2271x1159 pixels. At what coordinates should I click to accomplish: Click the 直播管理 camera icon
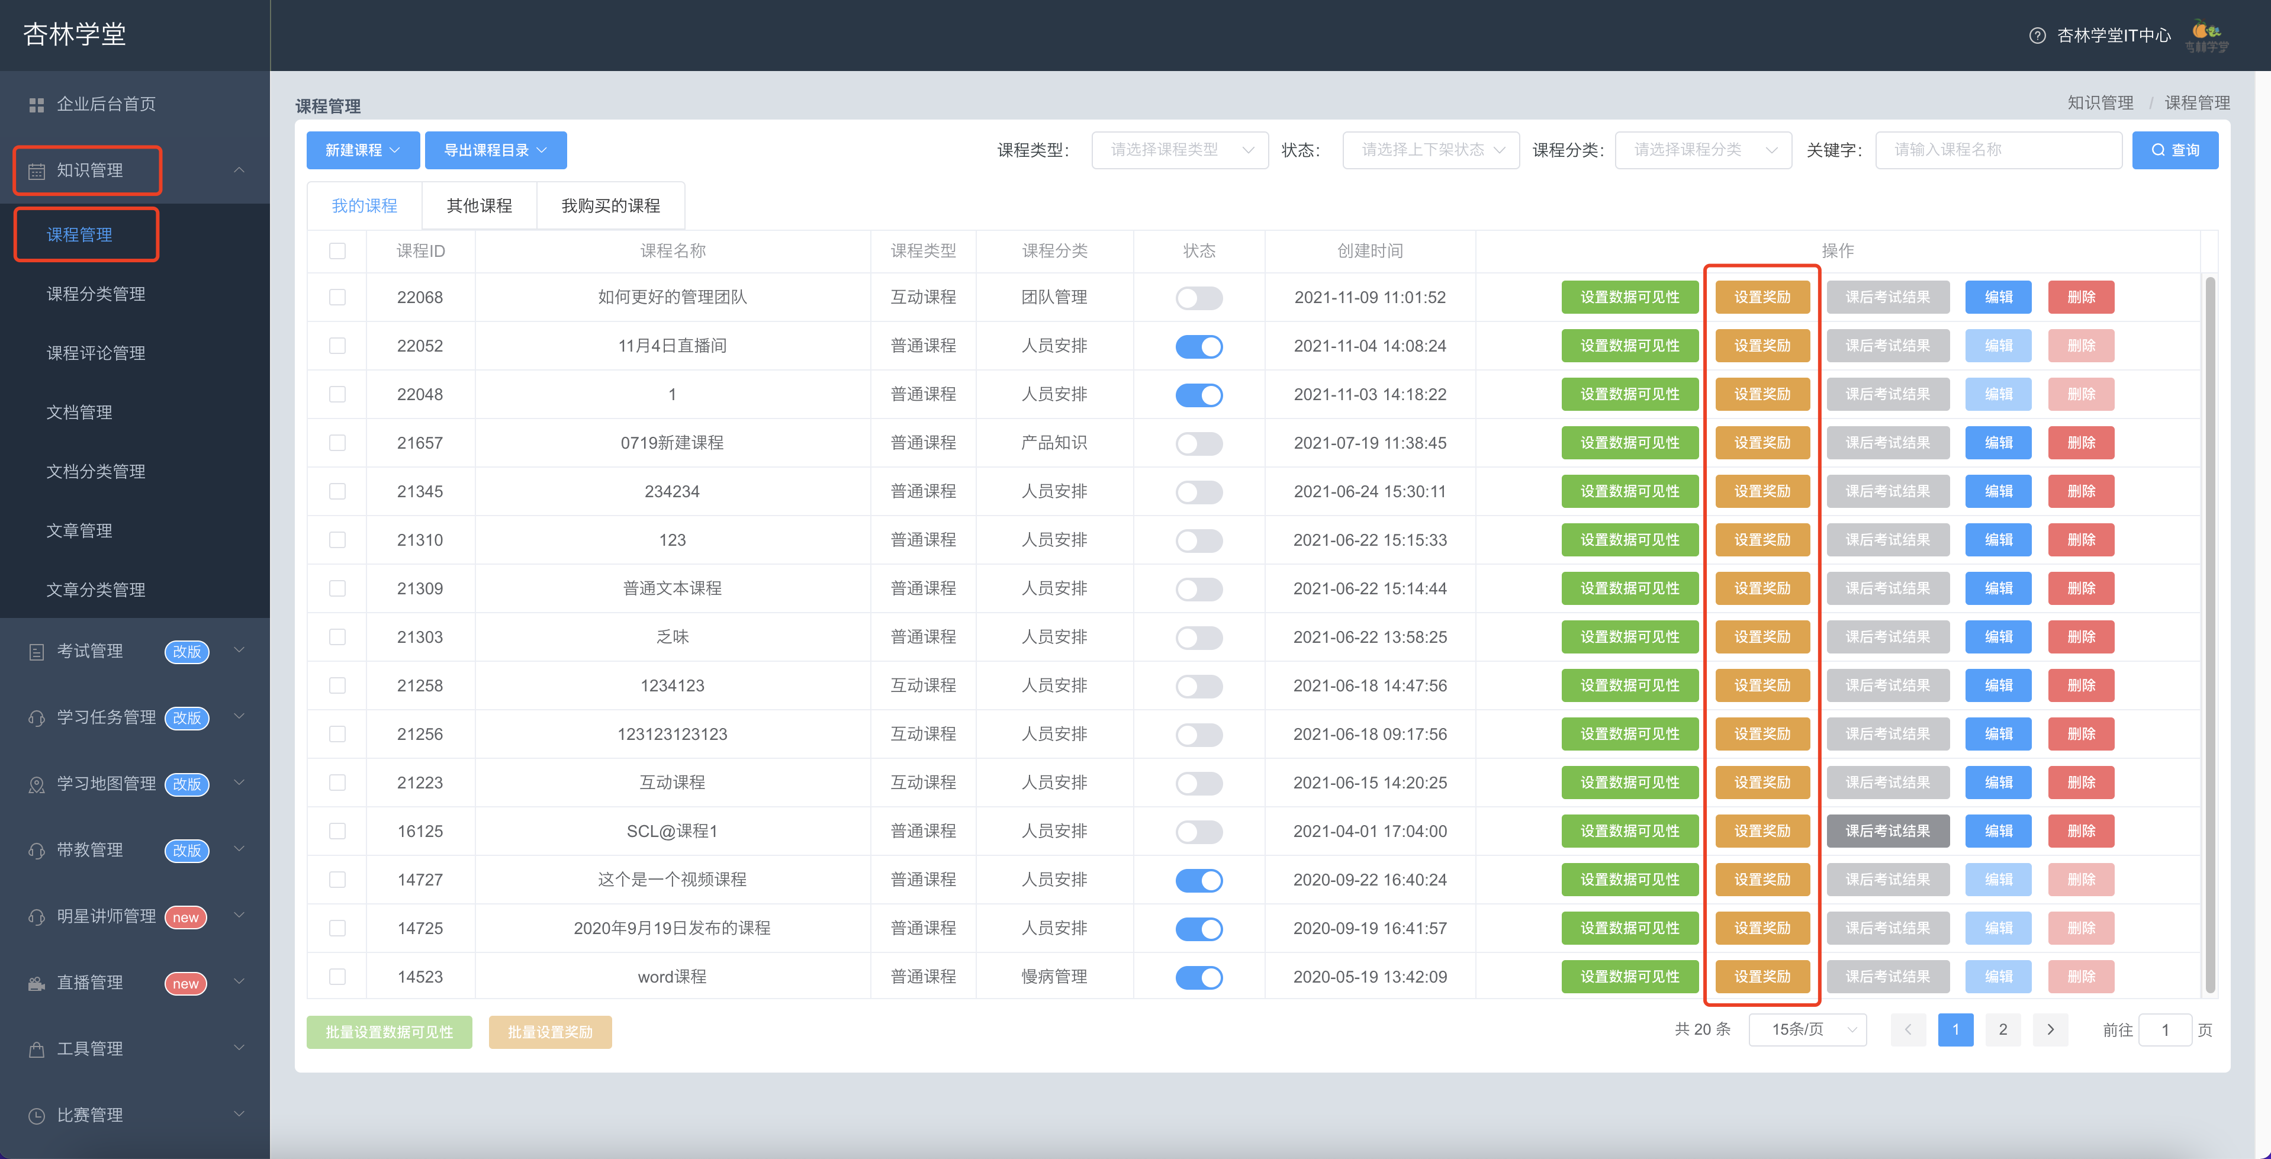coord(36,984)
